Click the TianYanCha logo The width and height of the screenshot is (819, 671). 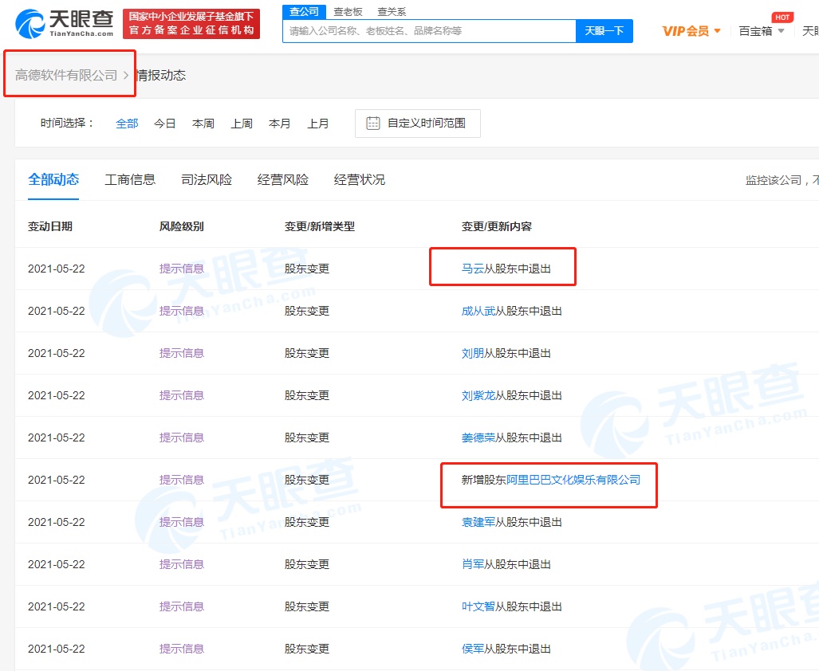pos(65,23)
